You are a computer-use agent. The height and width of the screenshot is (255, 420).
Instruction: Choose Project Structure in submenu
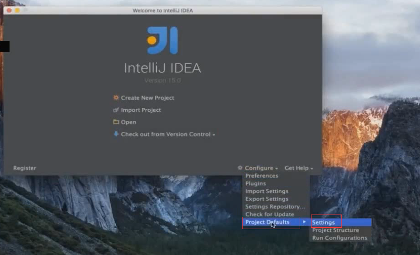click(x=336, y=230)
